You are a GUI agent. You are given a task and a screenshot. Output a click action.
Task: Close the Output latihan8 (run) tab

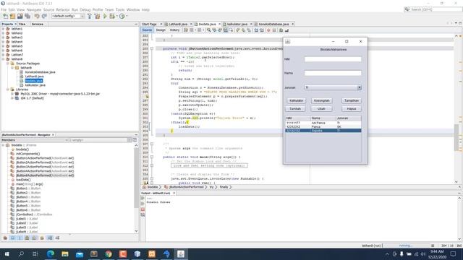174,193
